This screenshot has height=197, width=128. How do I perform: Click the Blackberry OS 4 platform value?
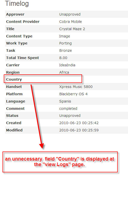73,94
